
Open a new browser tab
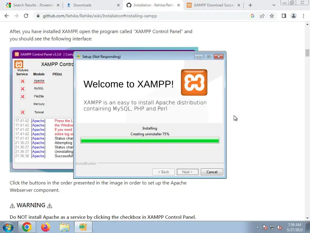[250, 5]
